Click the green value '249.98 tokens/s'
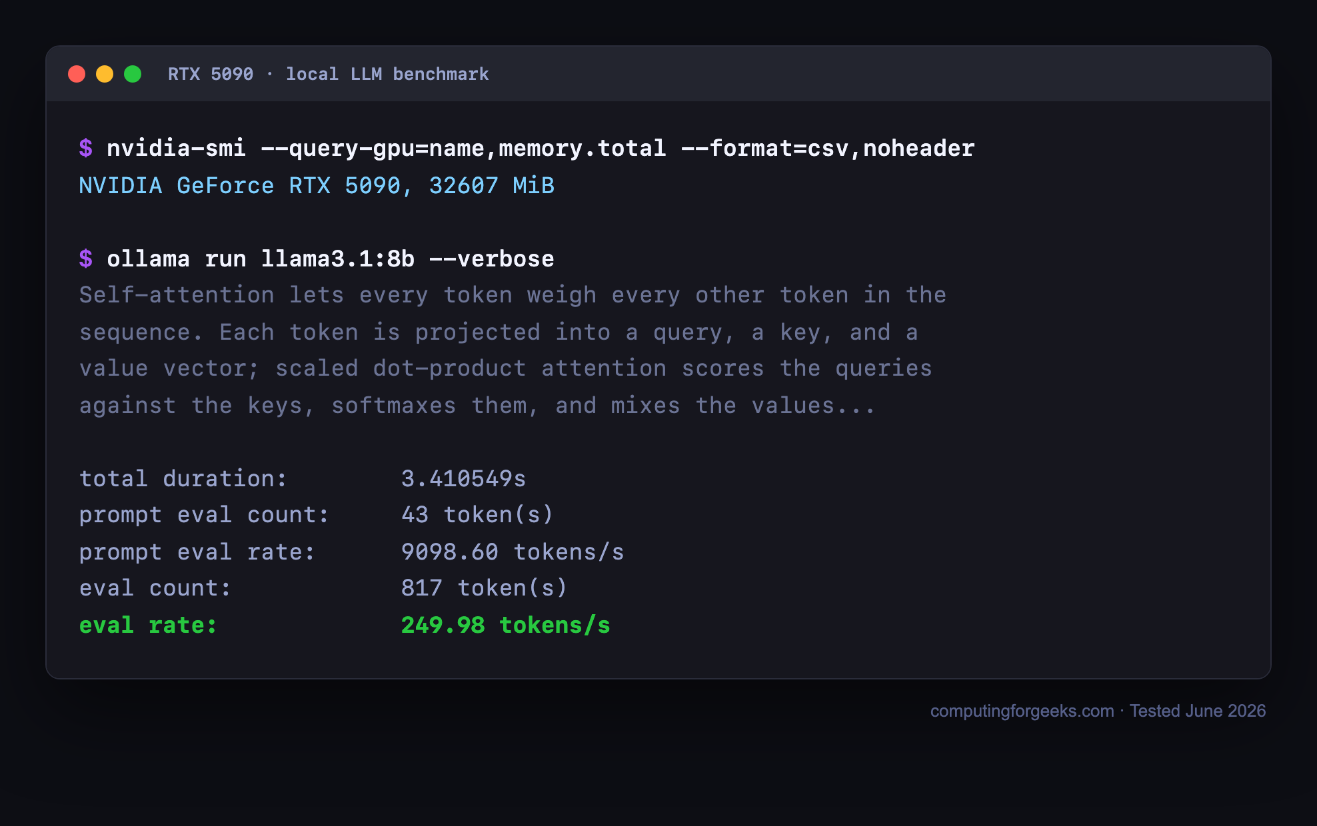Viewport: 1317px width, 826px height. (506, 625)
